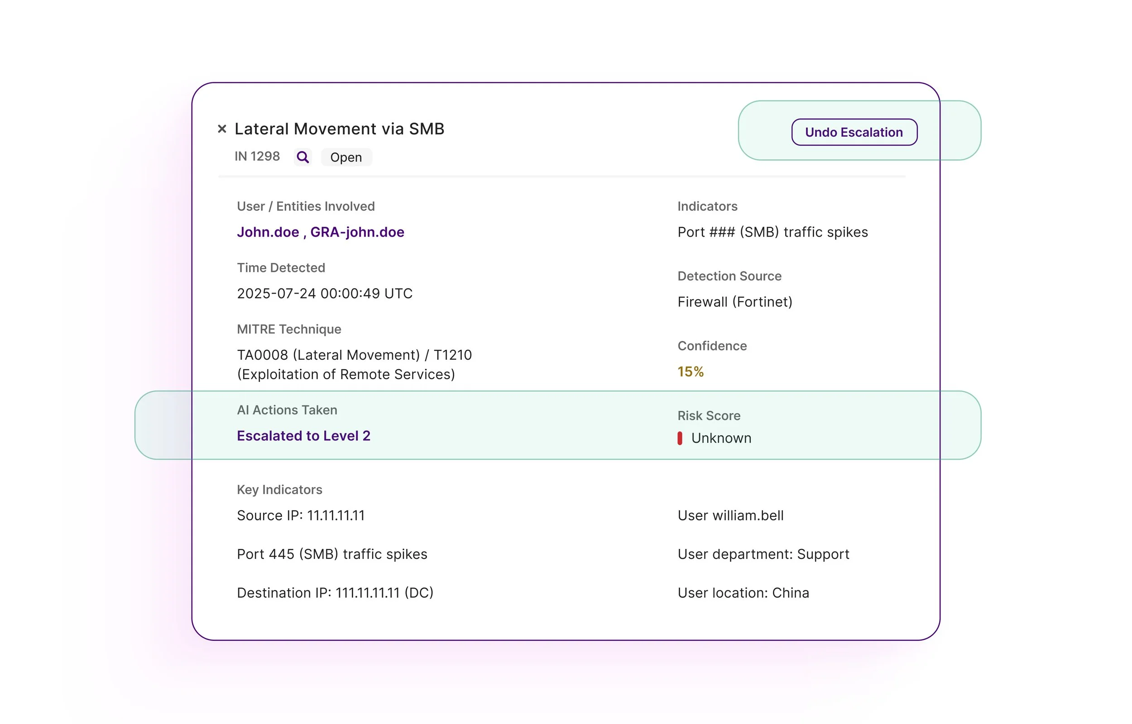The width and height of the screenshot is (1132, 724).
Task: Click the Time Detected label
Action: click(281, 268)
